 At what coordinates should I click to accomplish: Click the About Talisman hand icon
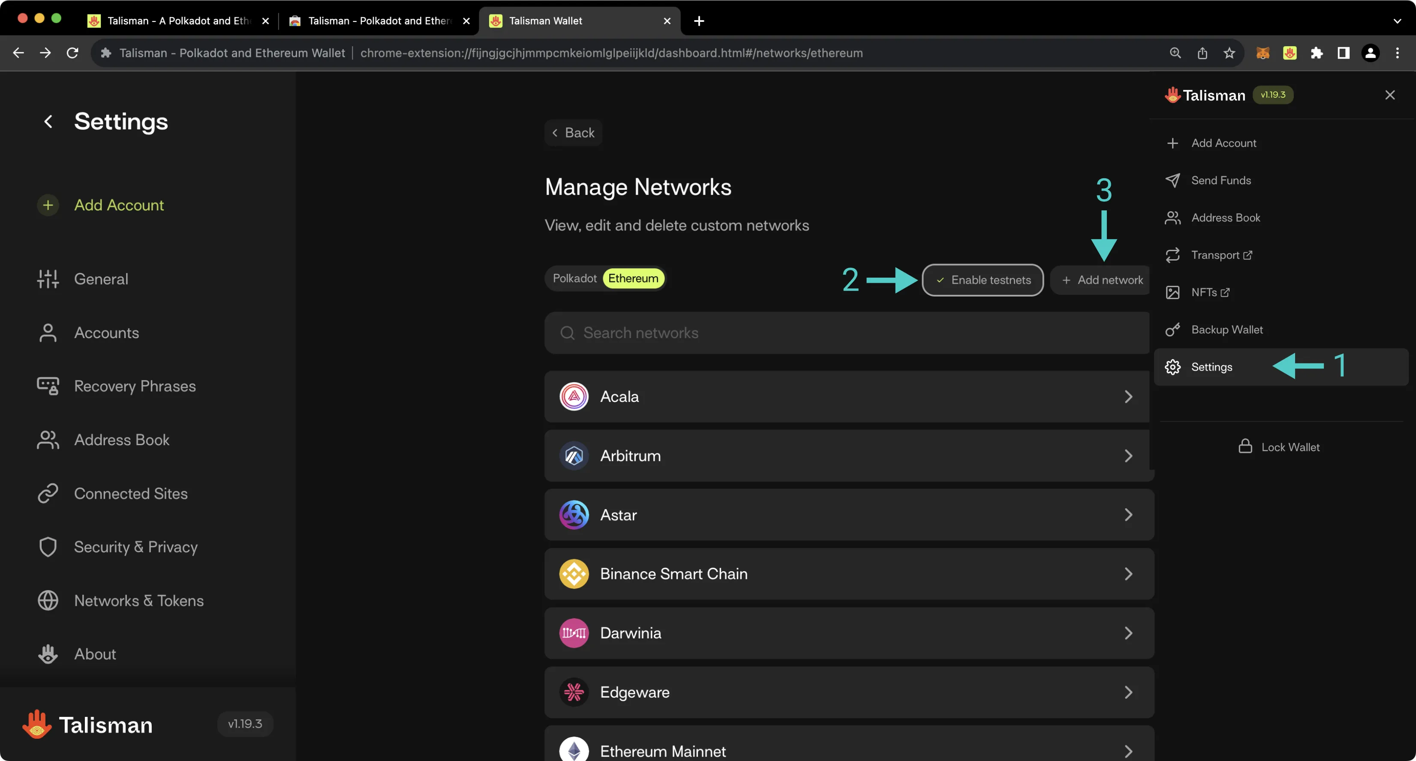(x=48, y=654)
